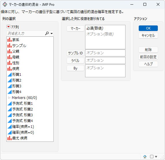
Task: Click the nominal icon beside サンプル
Action: point(10,46)
